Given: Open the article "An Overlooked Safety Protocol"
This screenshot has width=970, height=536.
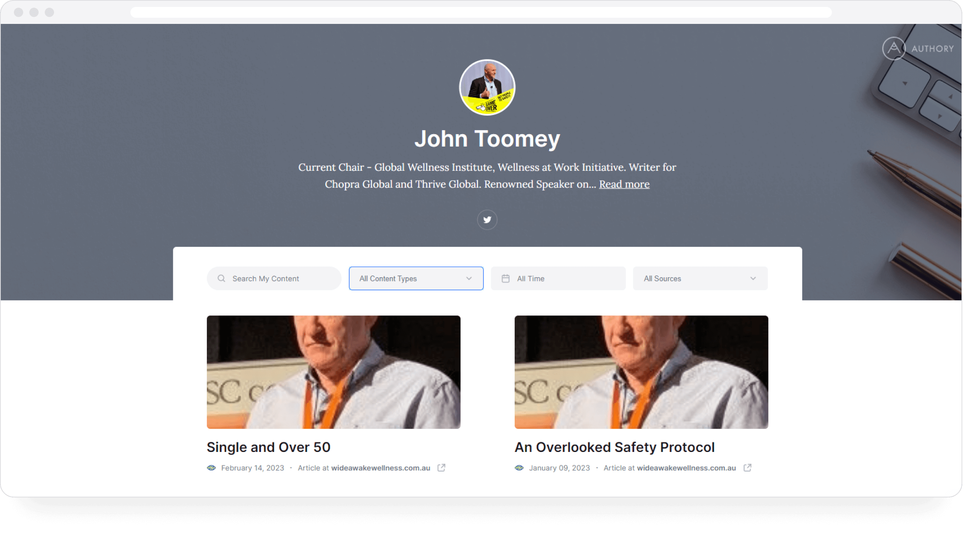Looking at the screenshot, I should click(x=614, y=447).
